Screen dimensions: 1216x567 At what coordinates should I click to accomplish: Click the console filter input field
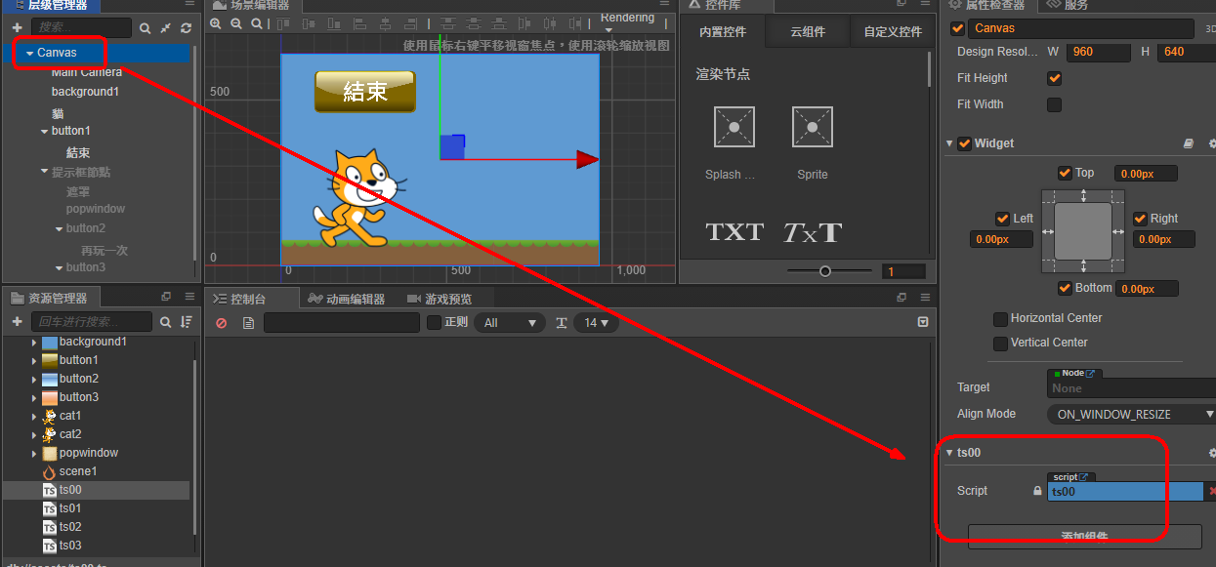point(342,322)
